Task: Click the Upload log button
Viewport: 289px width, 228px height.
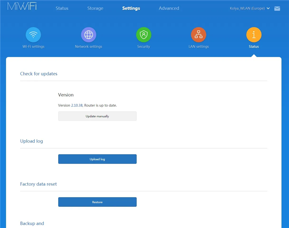Action: click(x=97, y=159)
